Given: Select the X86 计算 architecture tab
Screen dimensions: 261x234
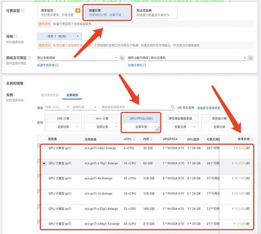Looking at the screenshot, I should pyautogui.click(x=63, y=118).
